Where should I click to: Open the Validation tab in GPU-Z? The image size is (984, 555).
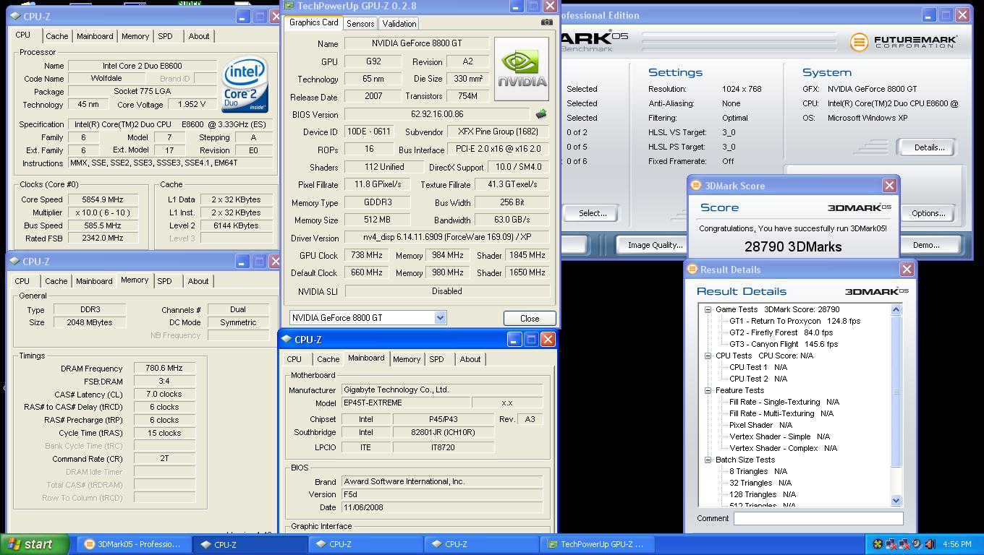(399, 24)
